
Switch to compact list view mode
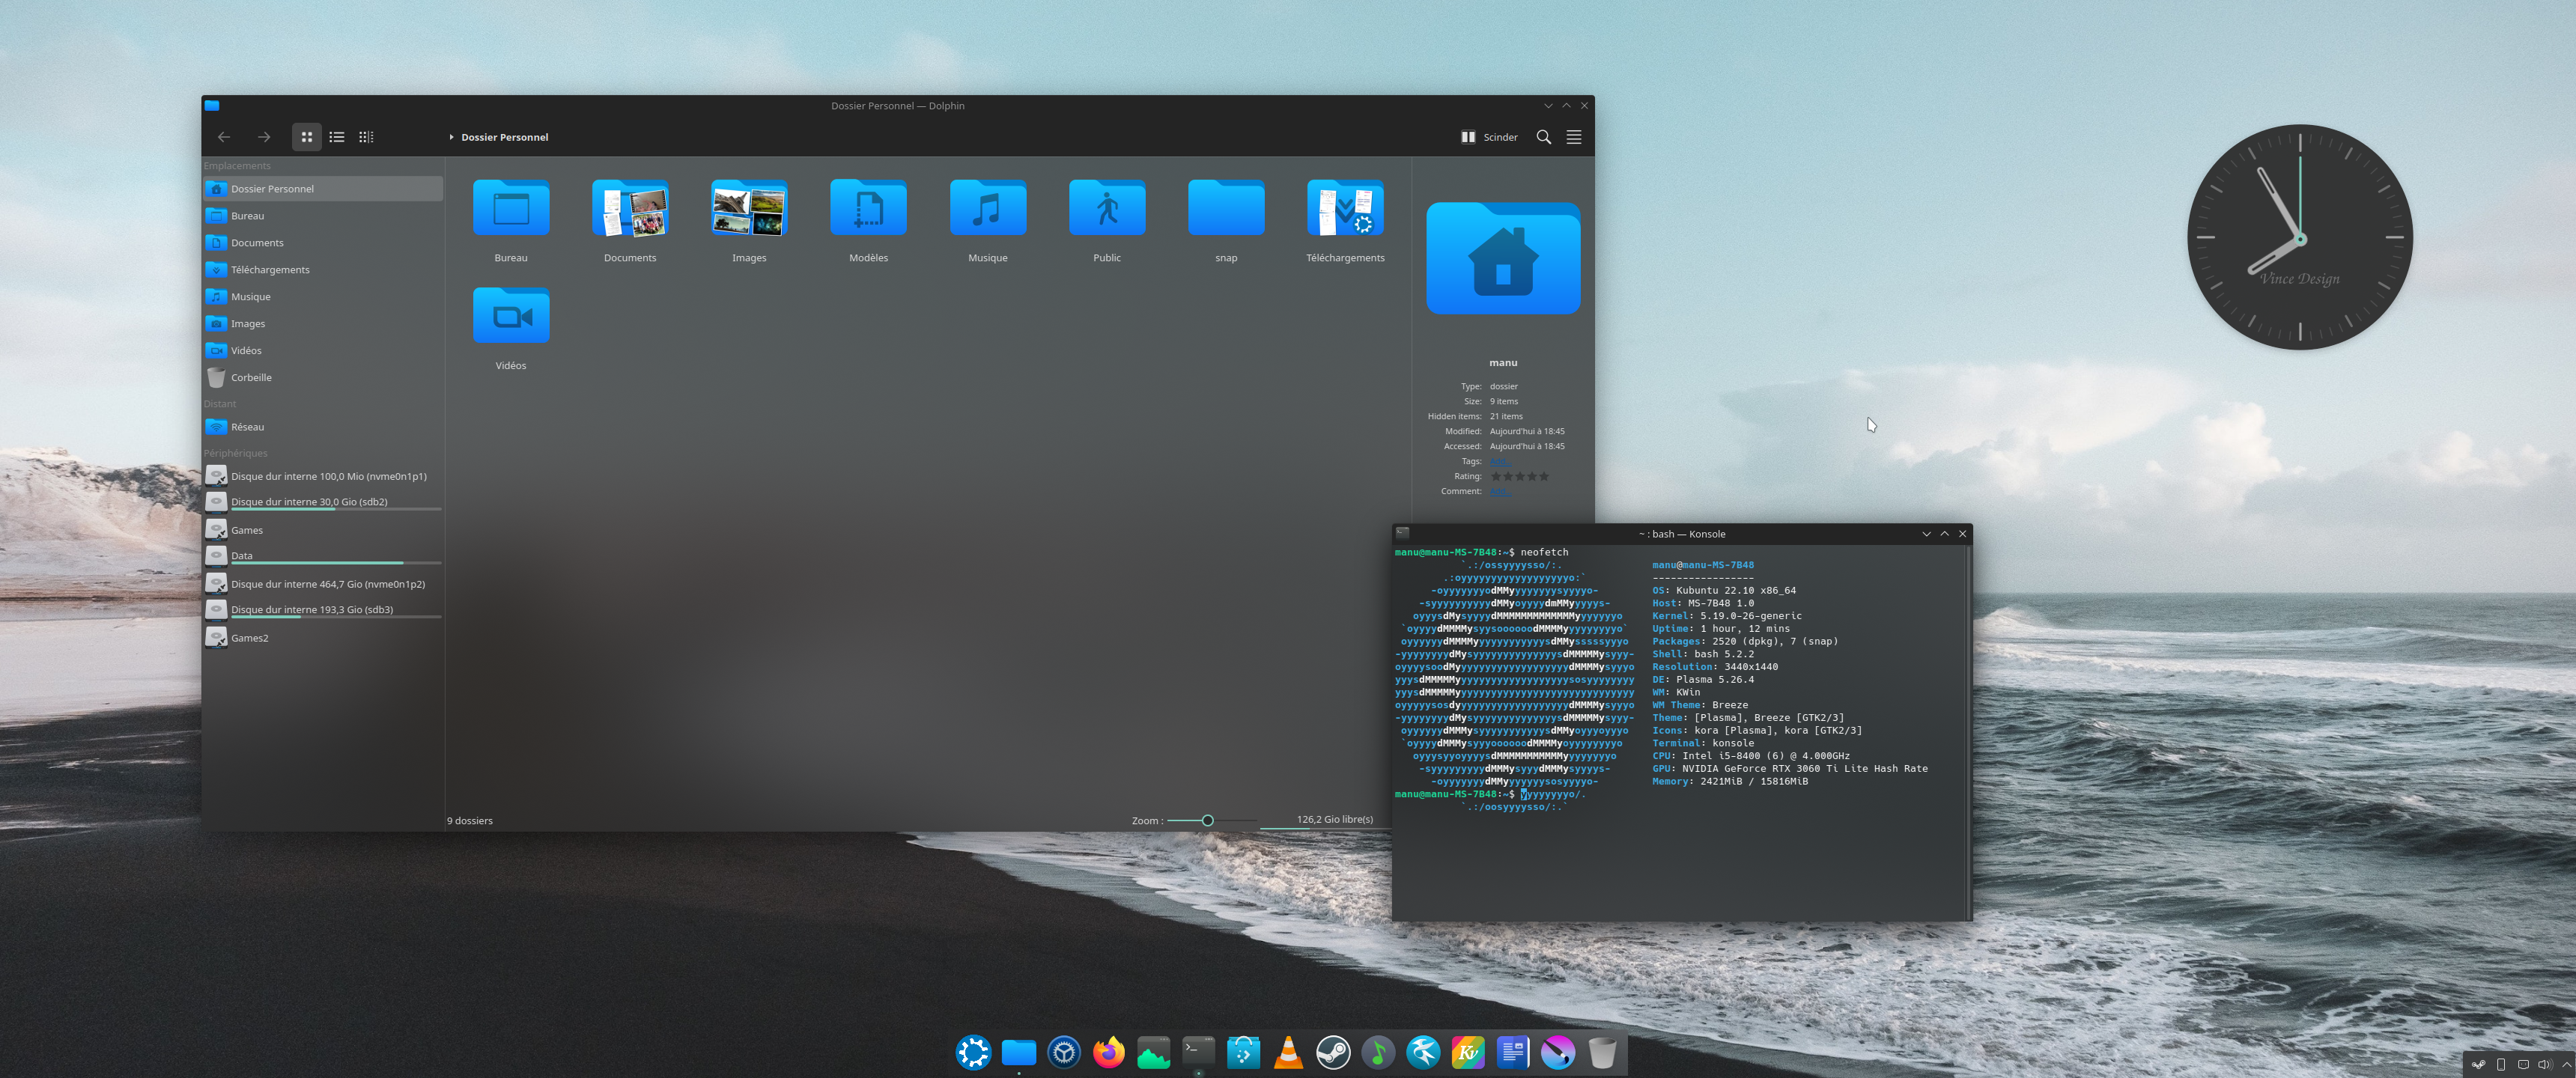tap(337, 137)
